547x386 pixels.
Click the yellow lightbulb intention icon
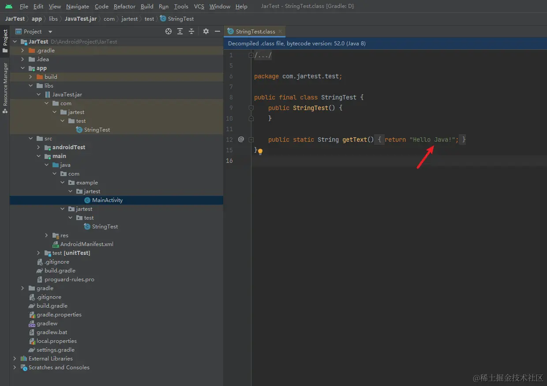tap(260, 151)
